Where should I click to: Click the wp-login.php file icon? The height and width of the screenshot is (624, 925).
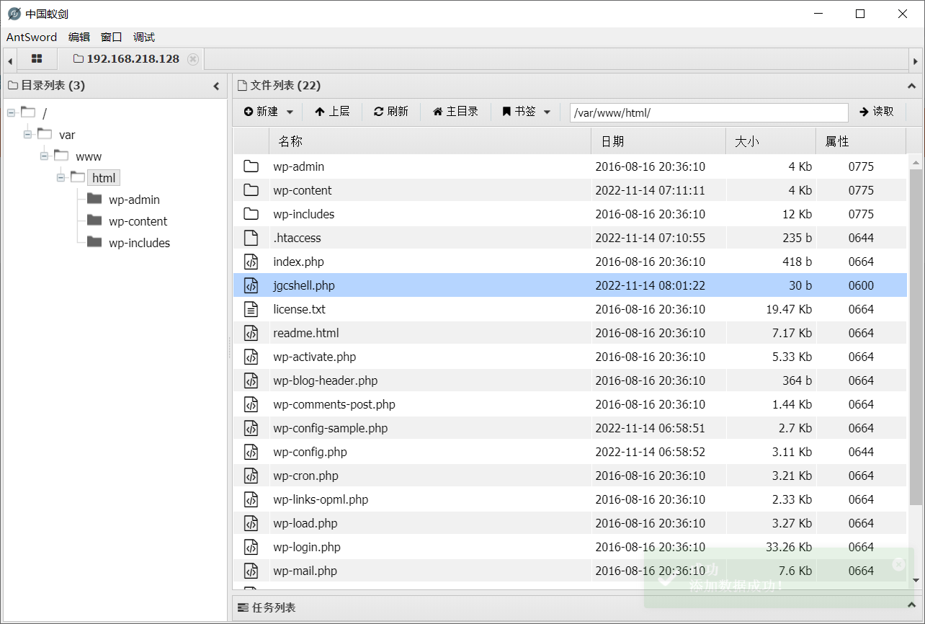point(251,547)
